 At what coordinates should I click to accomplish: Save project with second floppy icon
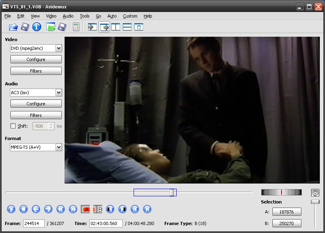62,27
